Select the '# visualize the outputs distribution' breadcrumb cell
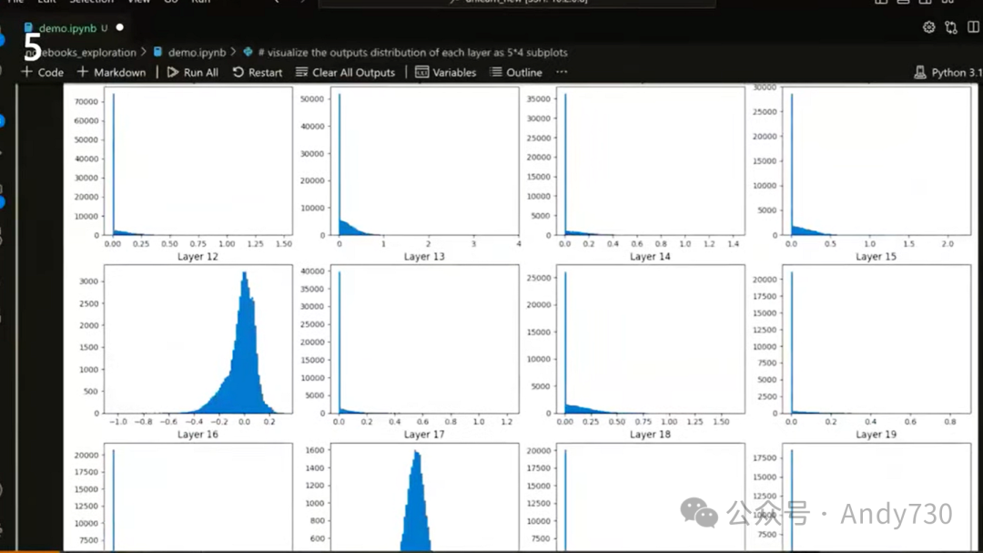Image resolution: width=983 pixels, height=553 pixels. (405, 53)
